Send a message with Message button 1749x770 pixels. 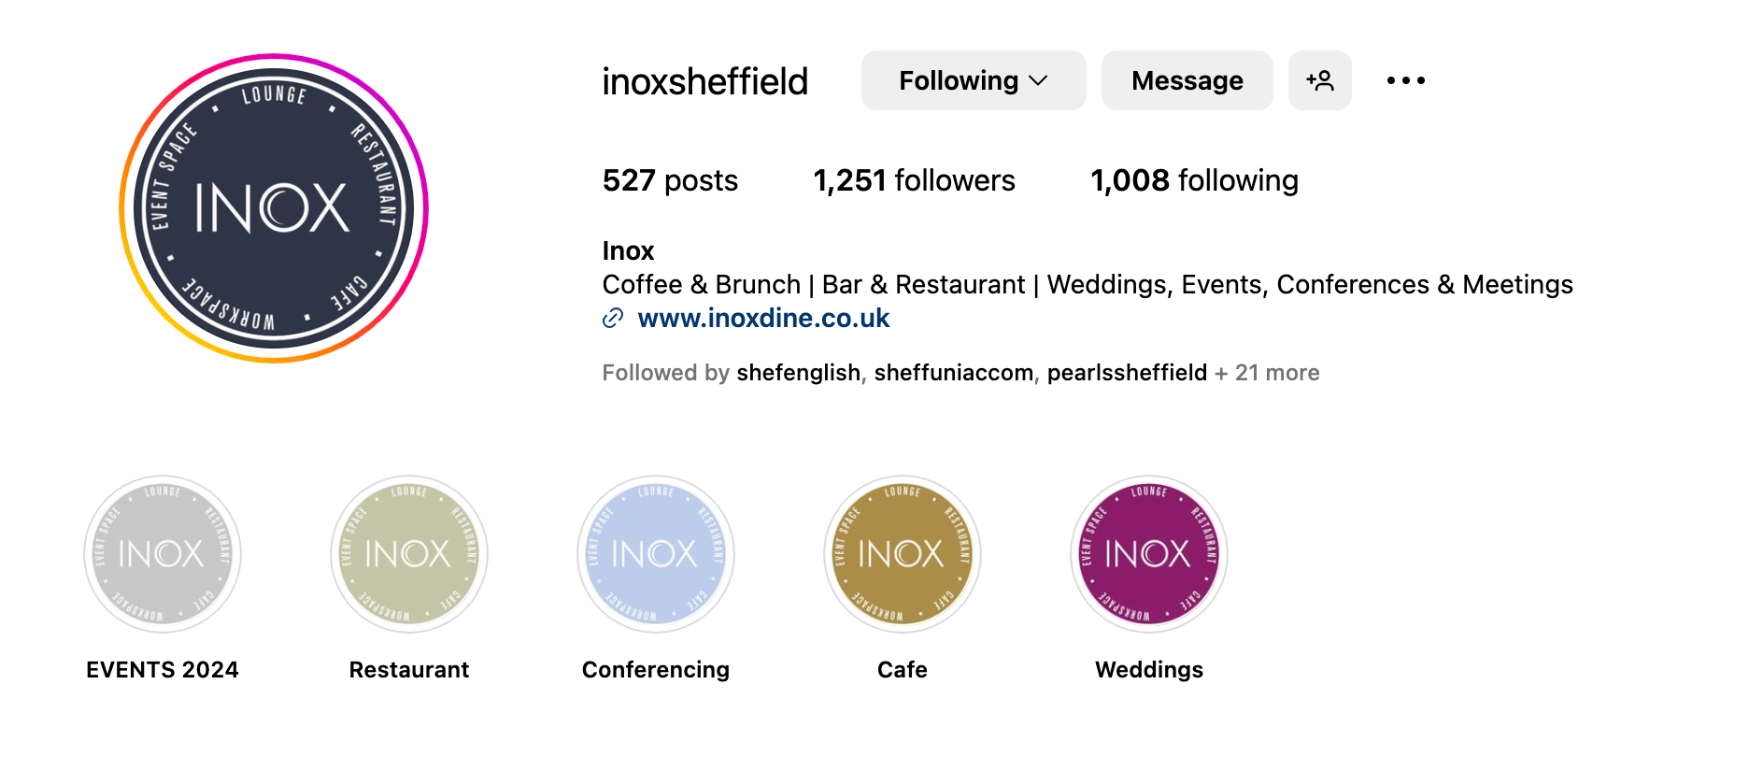pyautogui.click(x=1187, y=80)
